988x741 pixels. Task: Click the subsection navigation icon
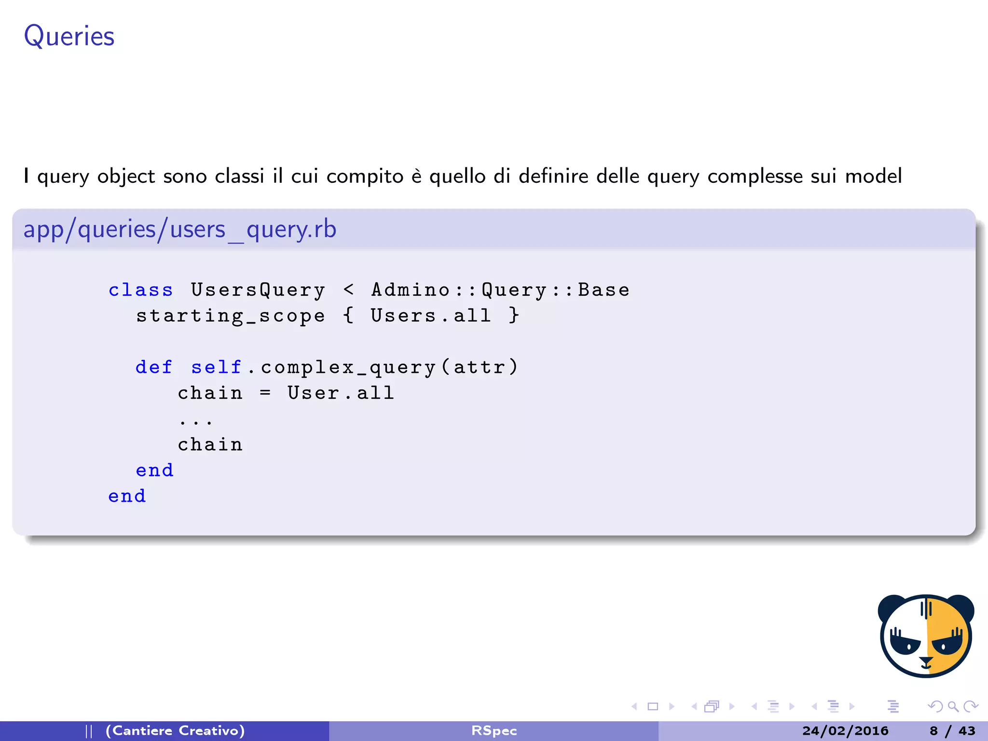pos(773,706)
